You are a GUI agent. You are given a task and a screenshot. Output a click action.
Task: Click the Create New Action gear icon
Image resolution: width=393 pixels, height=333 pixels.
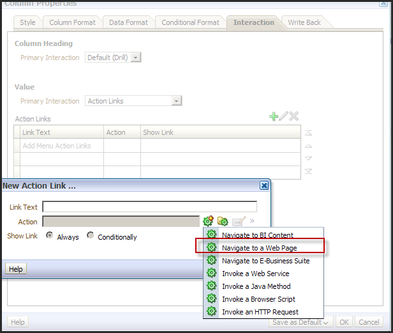pyautogui.click(x=208, y=221)
